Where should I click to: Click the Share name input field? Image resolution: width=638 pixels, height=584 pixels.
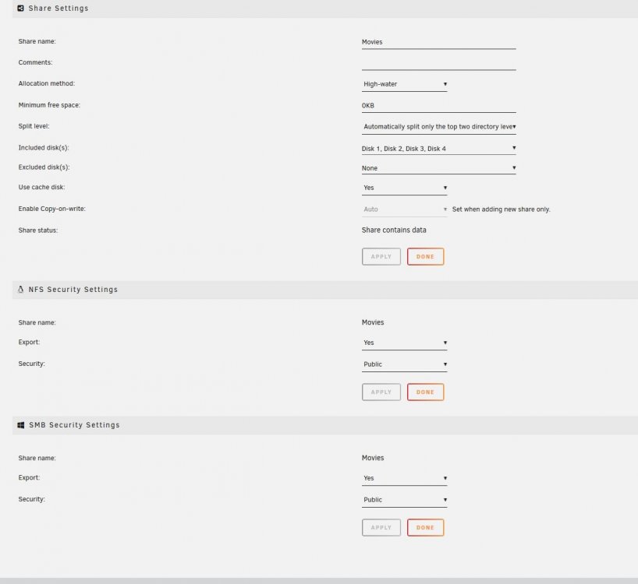438,42
